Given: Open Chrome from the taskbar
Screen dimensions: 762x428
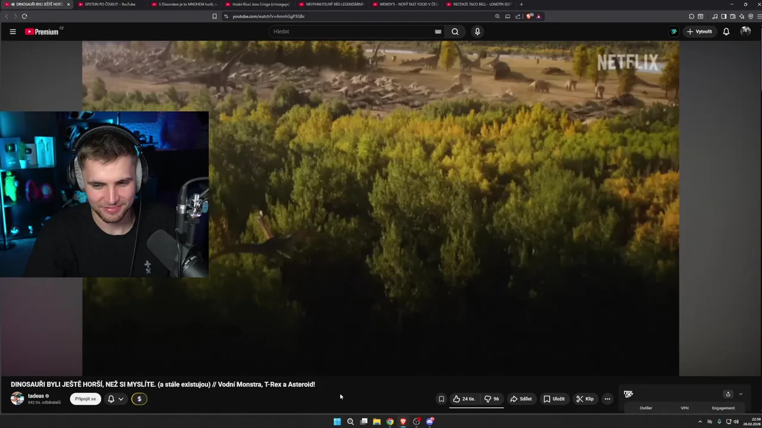Looking at the screenshot, I should pyautogui.click(x=390, y=421).
